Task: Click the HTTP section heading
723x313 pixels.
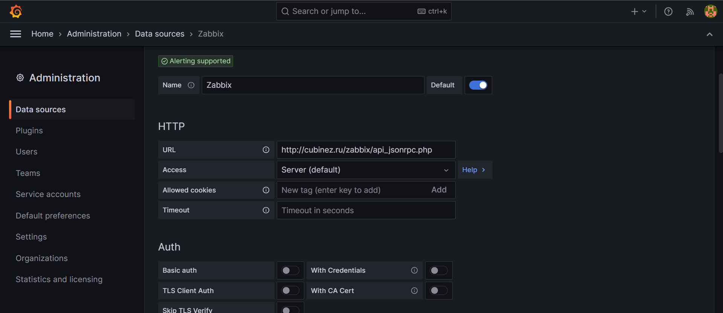Action: click(171, 126)
